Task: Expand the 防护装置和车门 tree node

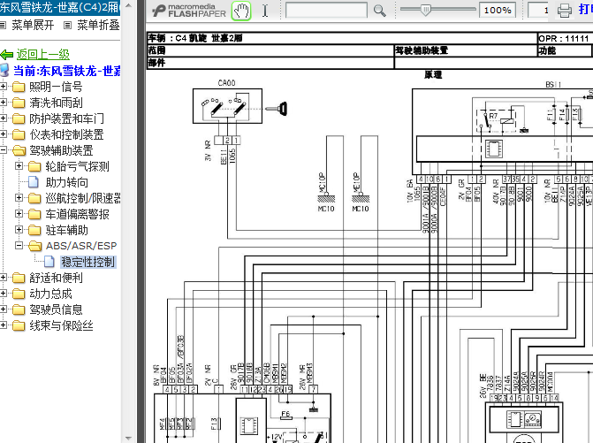Action: [x=3, y=118]
